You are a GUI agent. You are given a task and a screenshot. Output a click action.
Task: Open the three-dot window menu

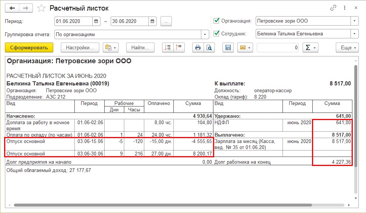tap(344, 8)
